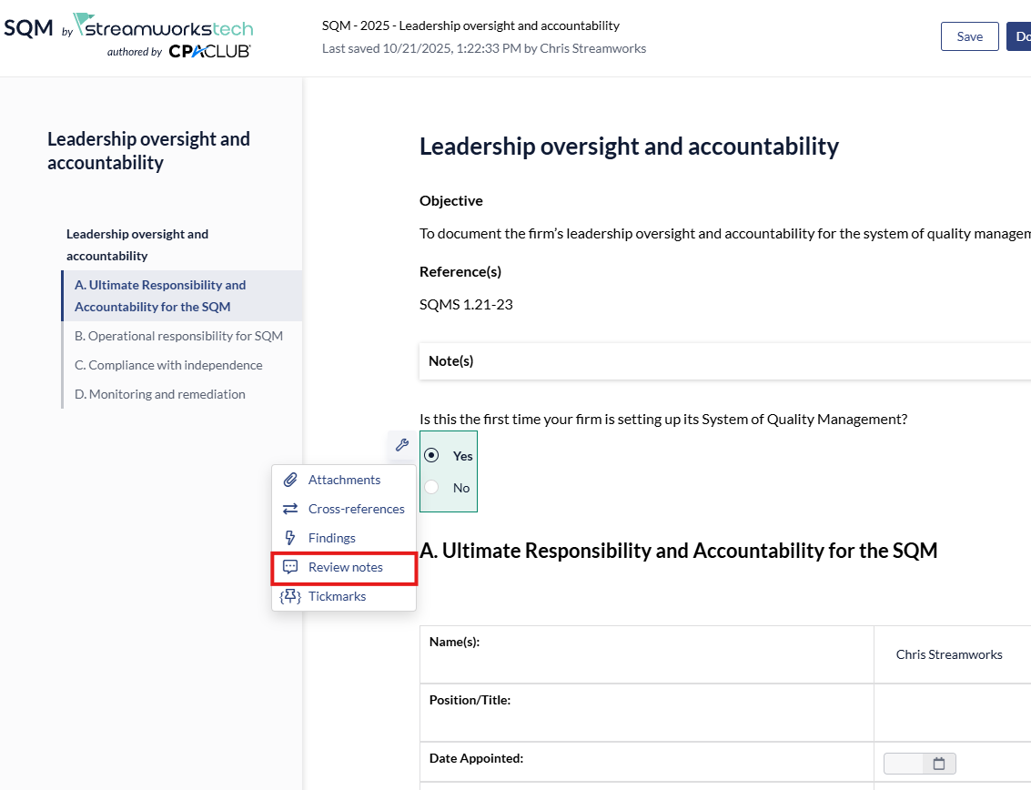This screenshot has height=790, width=1031.
Task: Click the Tickmarks icon in menu
Action: pos(290,596)
